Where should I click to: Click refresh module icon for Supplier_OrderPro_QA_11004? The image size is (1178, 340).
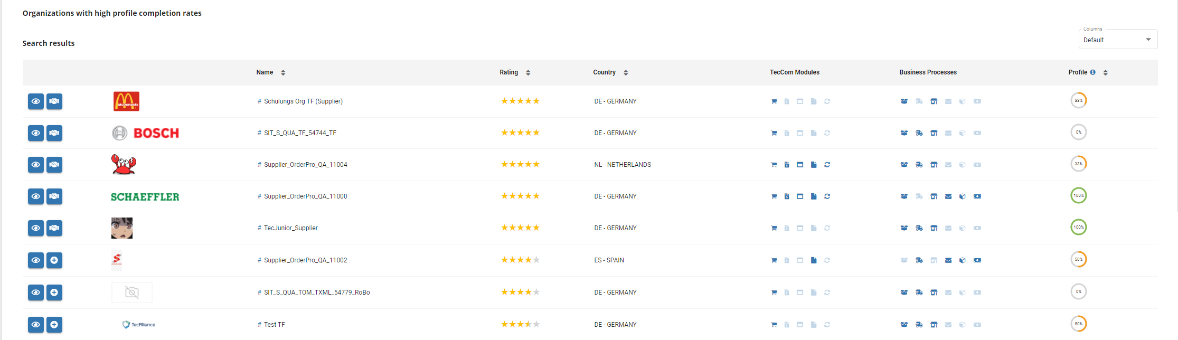[x=827, y=165]
